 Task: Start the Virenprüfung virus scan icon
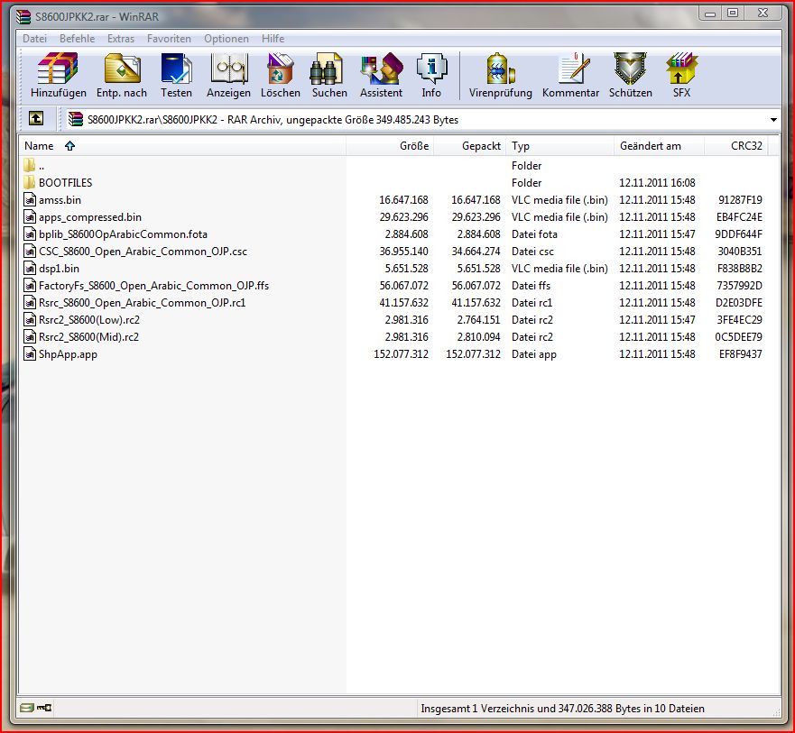(x=501, y=69)
